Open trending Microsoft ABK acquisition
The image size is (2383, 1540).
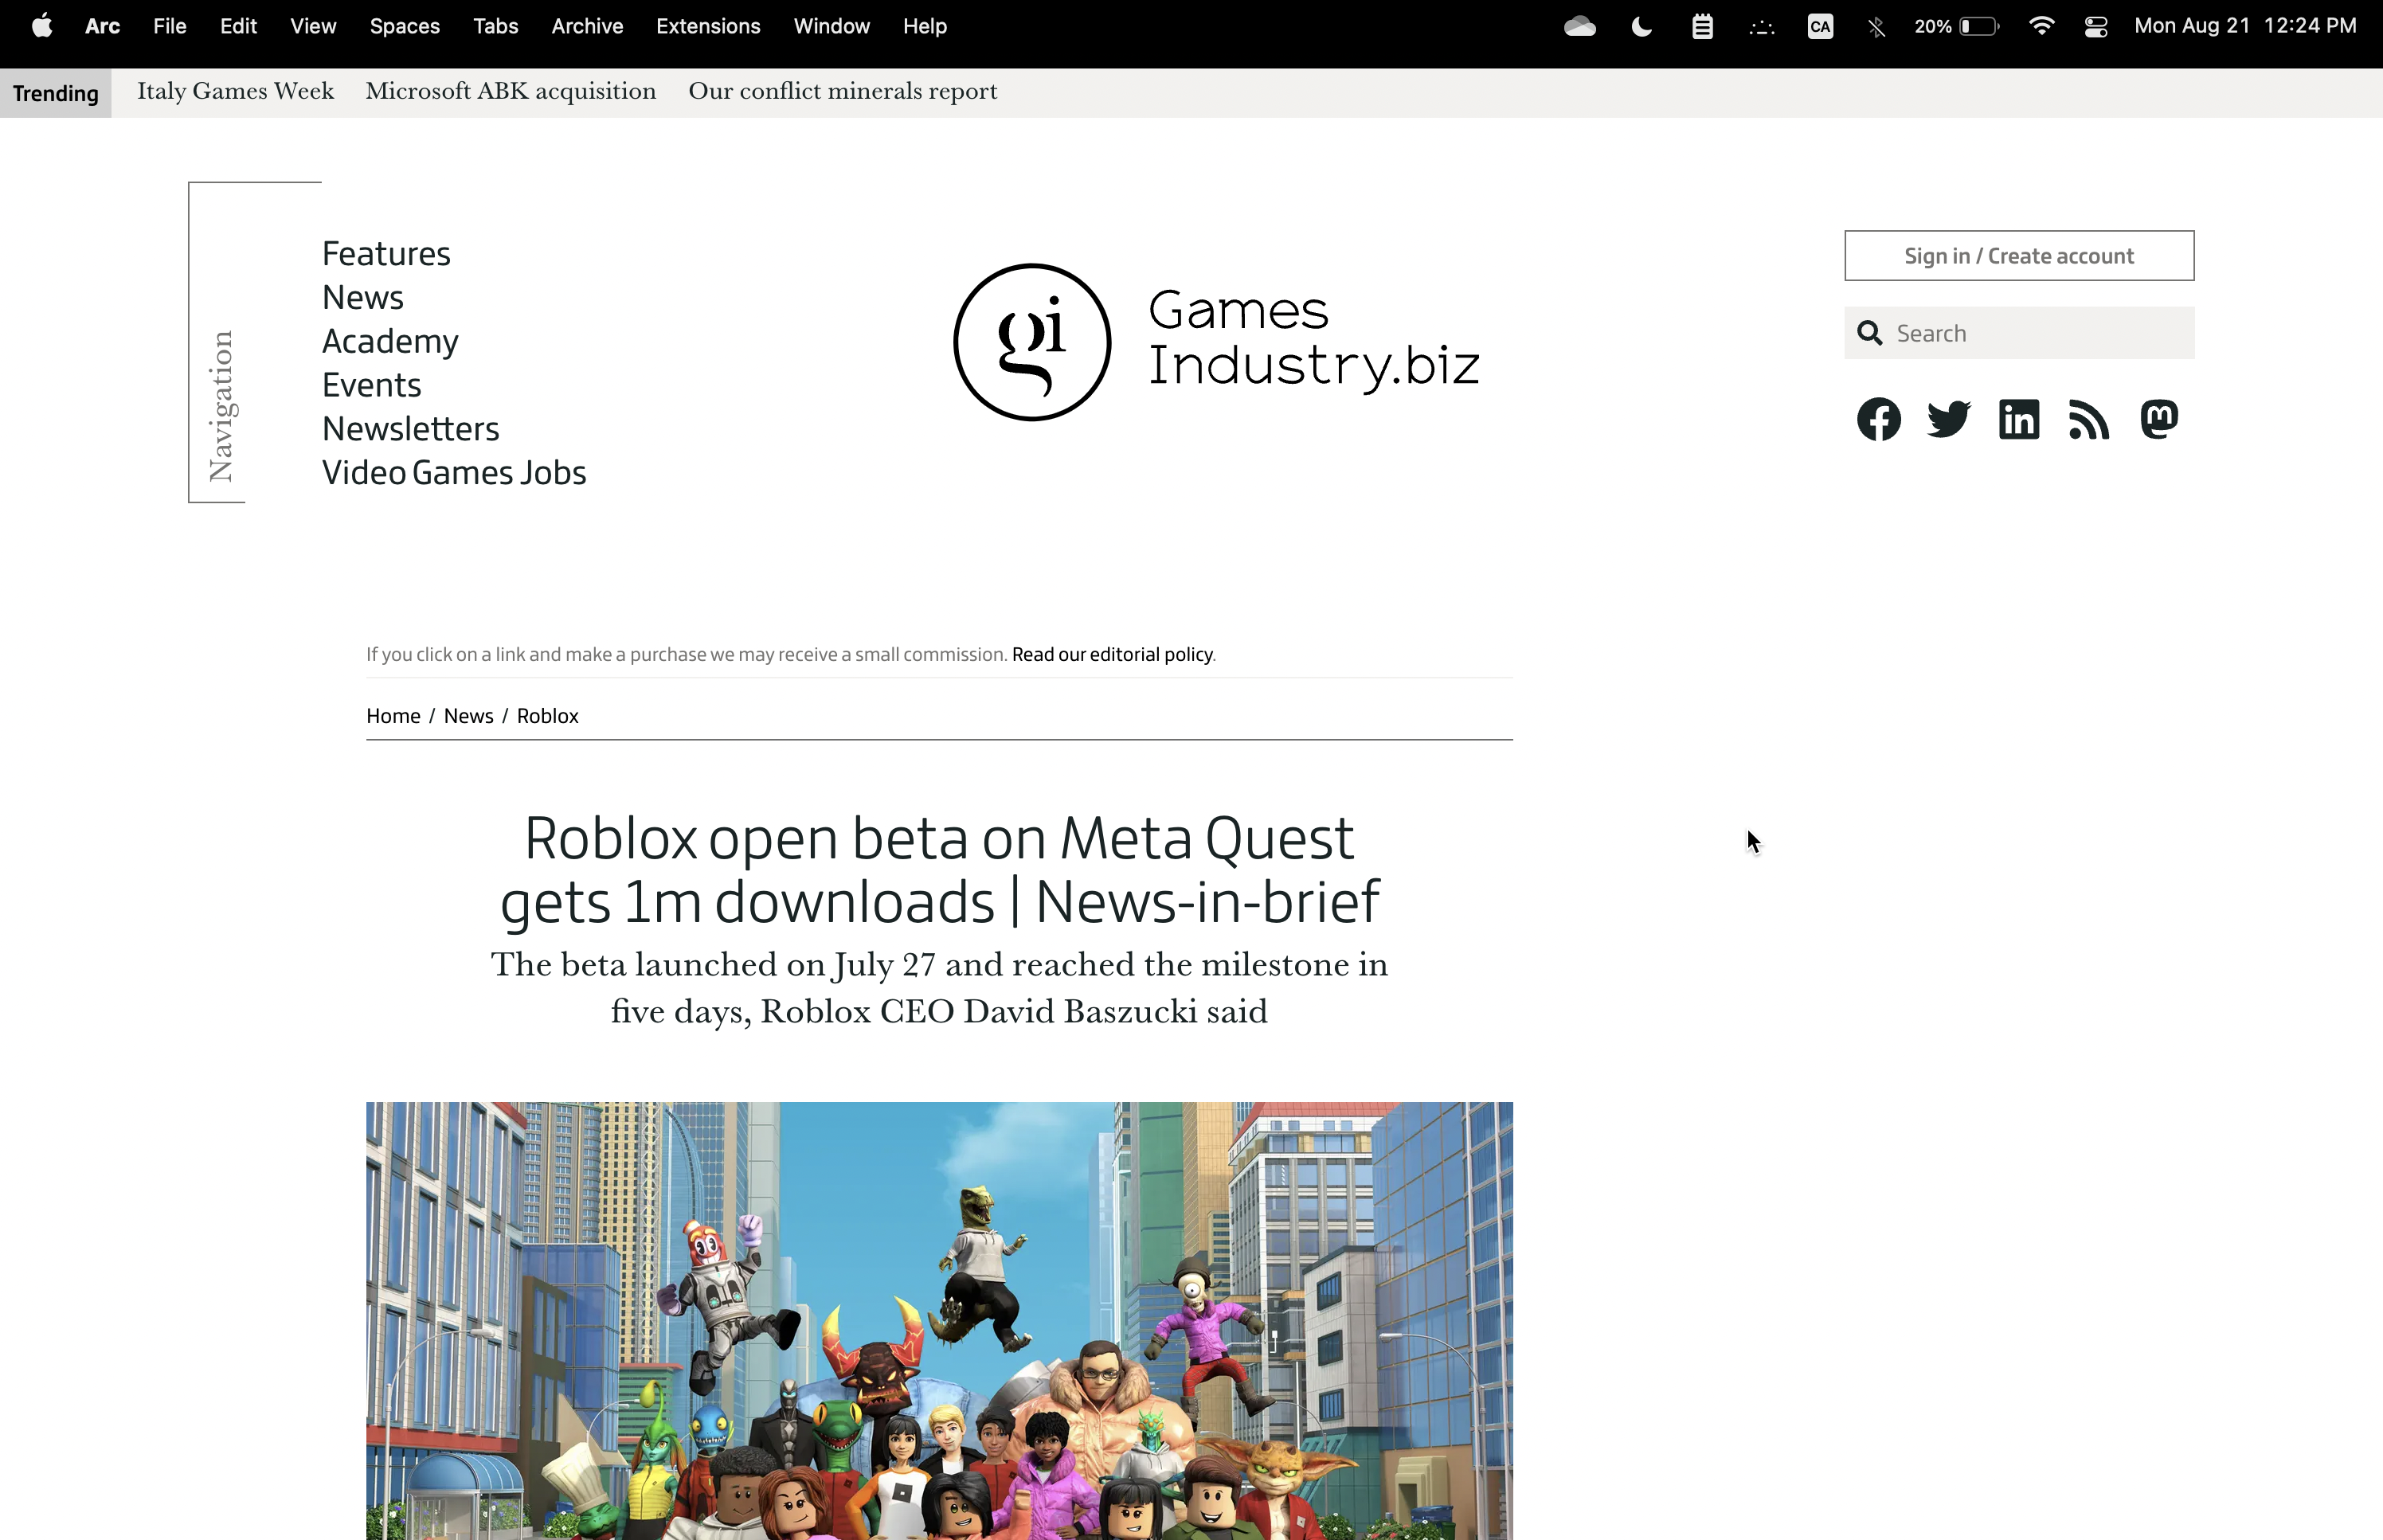(510, 91)
